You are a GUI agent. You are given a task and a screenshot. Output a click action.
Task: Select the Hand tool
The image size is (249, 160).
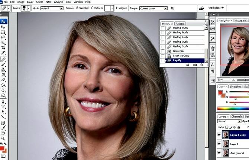coord(3,133)
